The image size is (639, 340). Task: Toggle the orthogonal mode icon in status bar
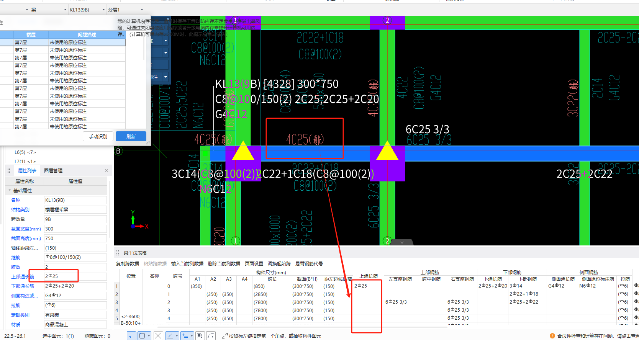click(131, 336)
